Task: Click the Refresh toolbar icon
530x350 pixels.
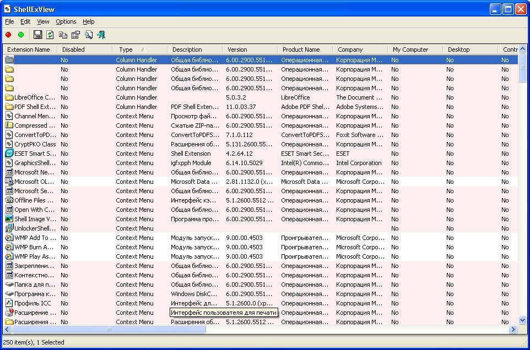Action: (x=50, y=35)
